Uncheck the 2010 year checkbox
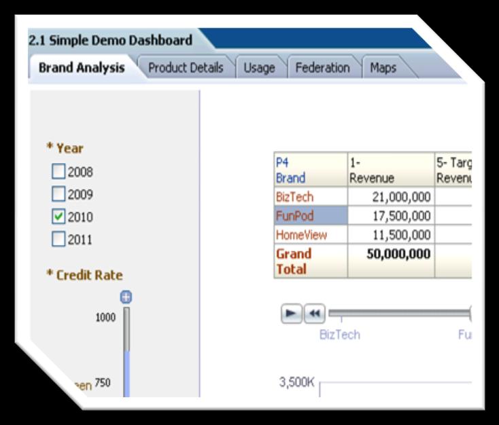The height and width of the screenshot is (425, 499). click(x=58, y=217)
